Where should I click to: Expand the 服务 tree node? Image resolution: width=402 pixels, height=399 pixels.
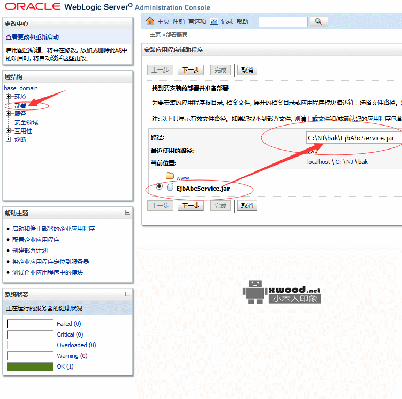[8, 113]
